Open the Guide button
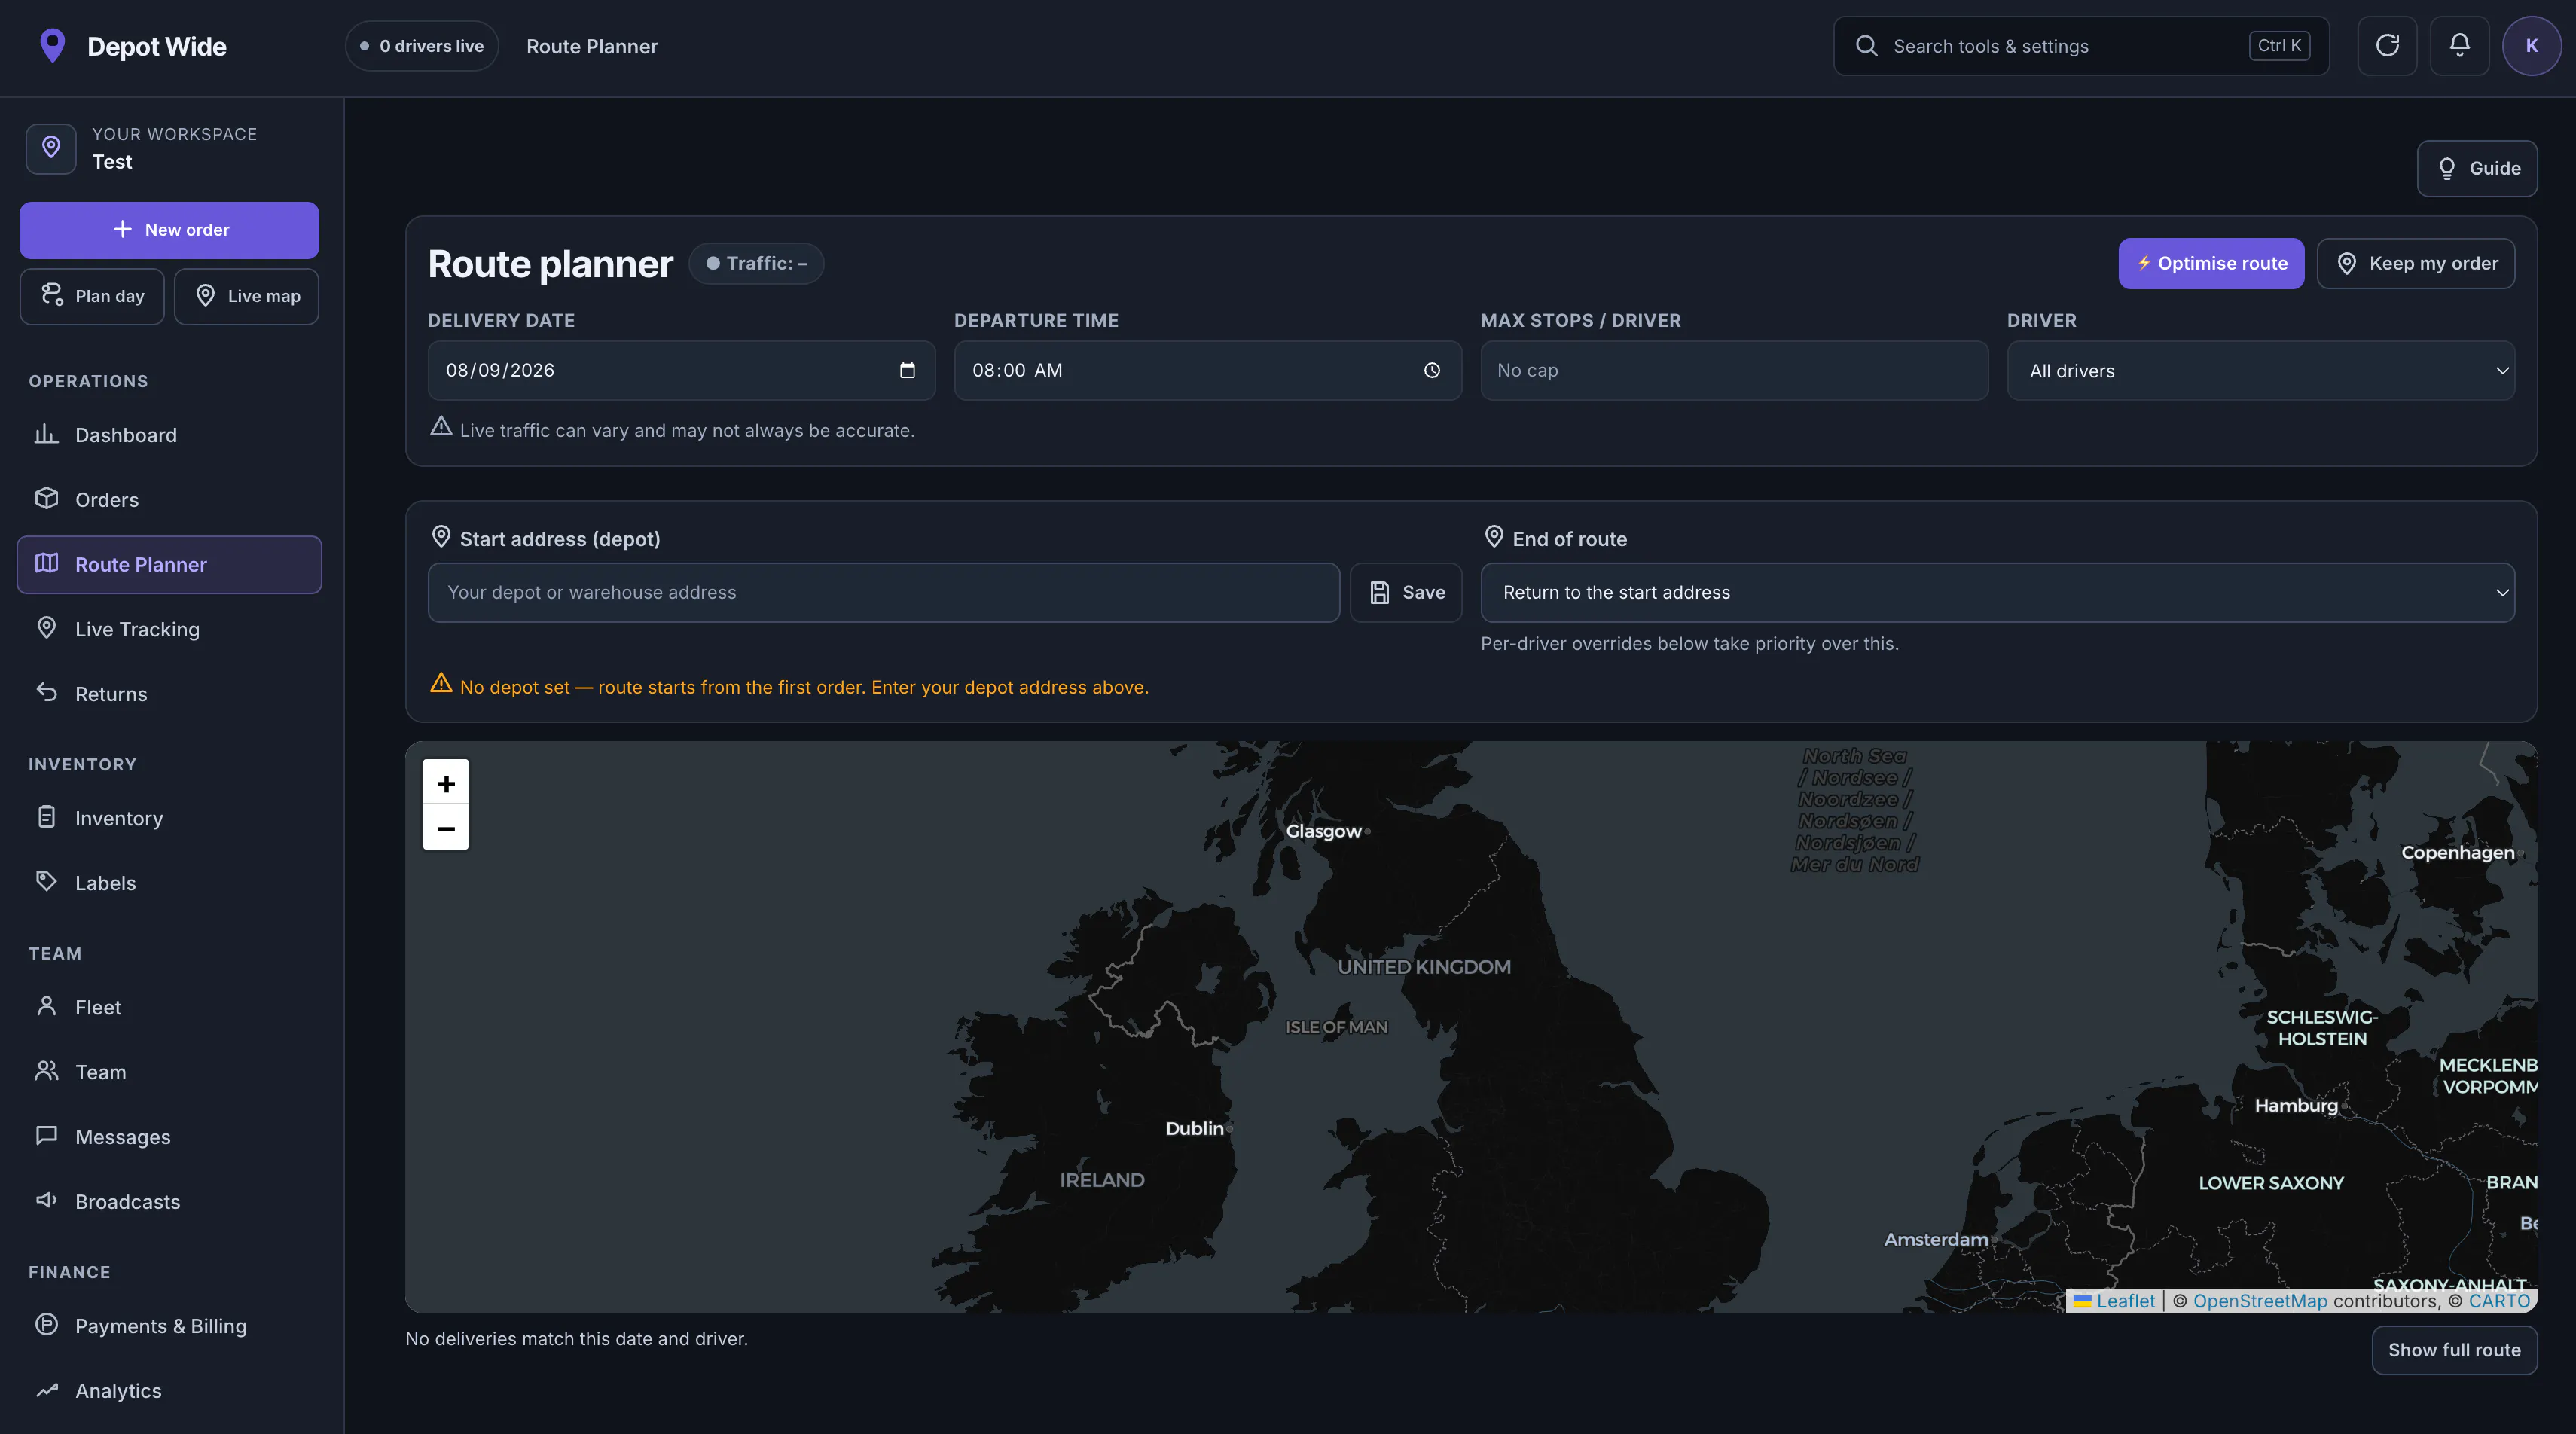2576x1434 pixels. coord(2477,168)
